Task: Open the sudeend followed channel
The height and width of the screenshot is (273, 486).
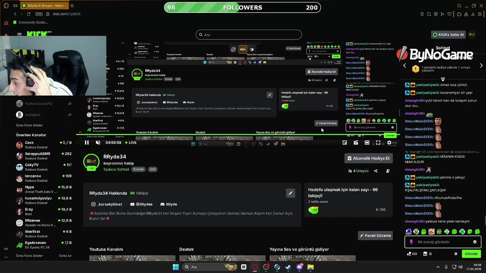Action: point(44,115)
